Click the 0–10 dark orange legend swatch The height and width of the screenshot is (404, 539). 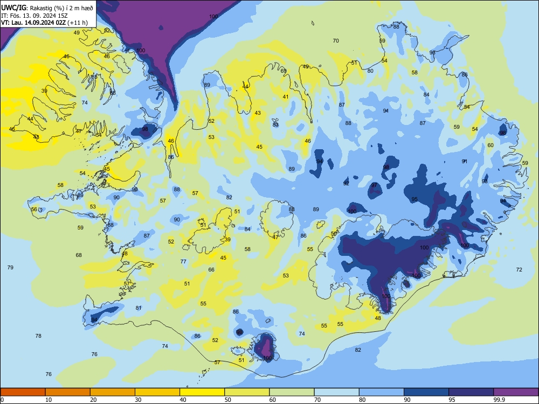[23, 392]
